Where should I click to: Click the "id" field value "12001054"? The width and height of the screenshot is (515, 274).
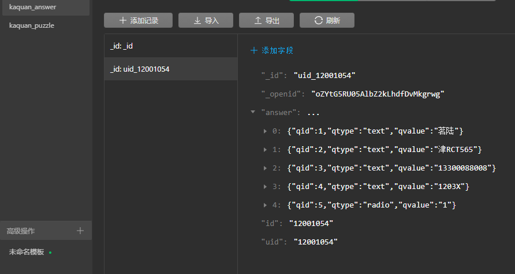coord(311,223)
